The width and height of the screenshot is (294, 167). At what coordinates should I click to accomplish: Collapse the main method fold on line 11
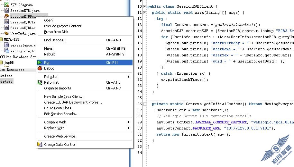144,13
